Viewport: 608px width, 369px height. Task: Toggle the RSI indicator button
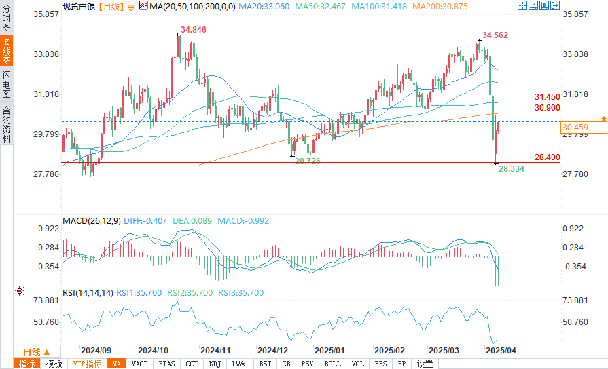[x=265, y=364]
